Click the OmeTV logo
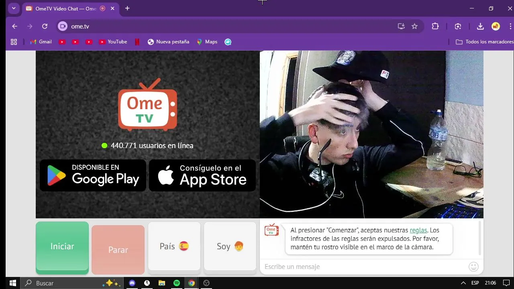 (x=147, y=105)
